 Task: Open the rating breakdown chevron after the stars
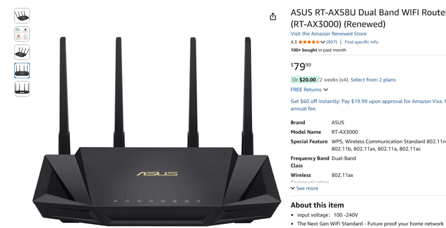pos(323,42)
